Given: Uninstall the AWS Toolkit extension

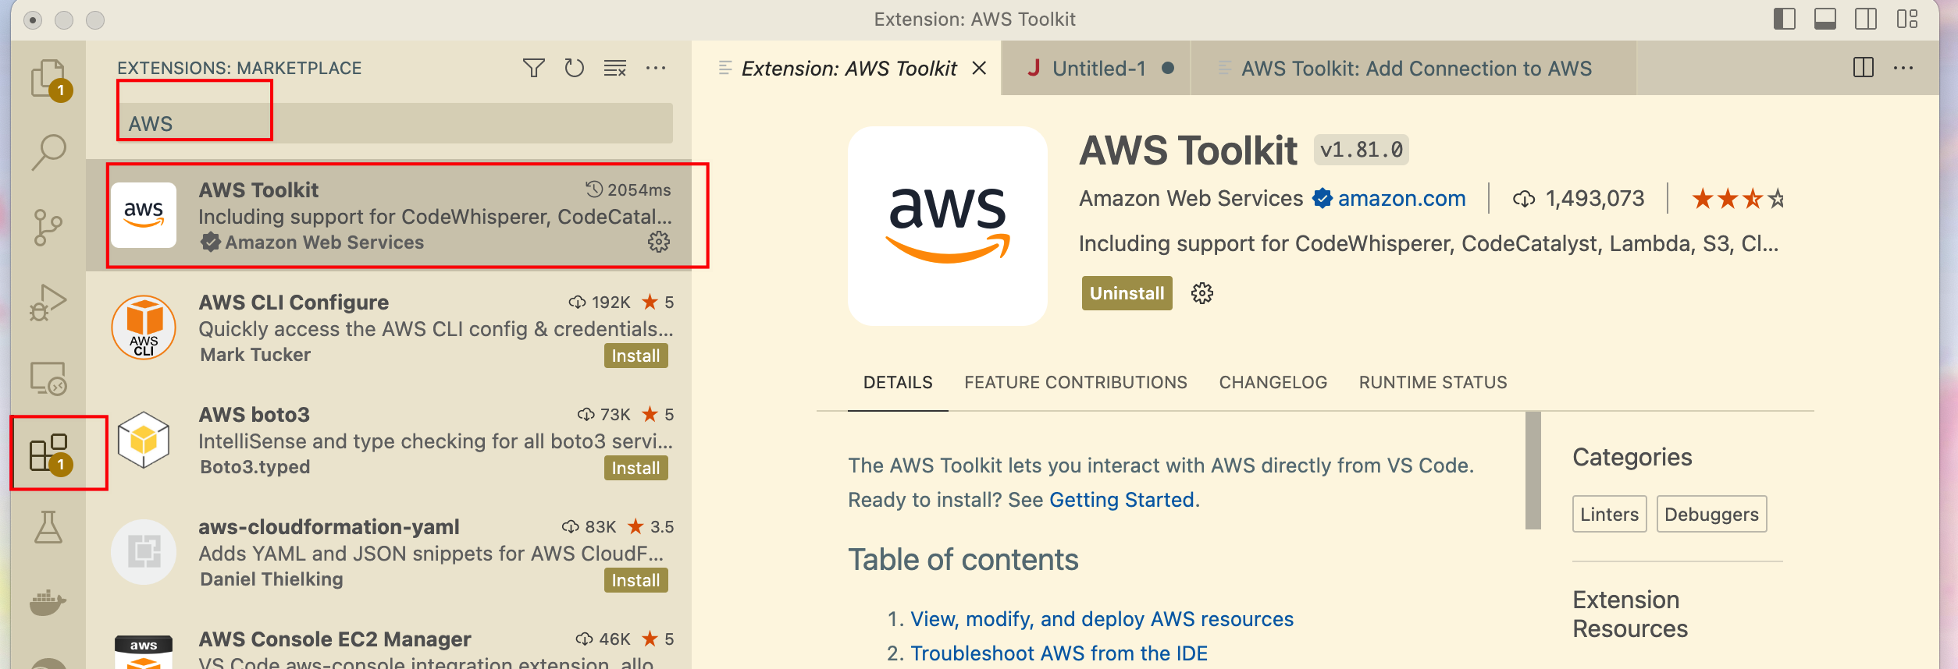Looking at the screenshot, I should tap(1127, 293).
